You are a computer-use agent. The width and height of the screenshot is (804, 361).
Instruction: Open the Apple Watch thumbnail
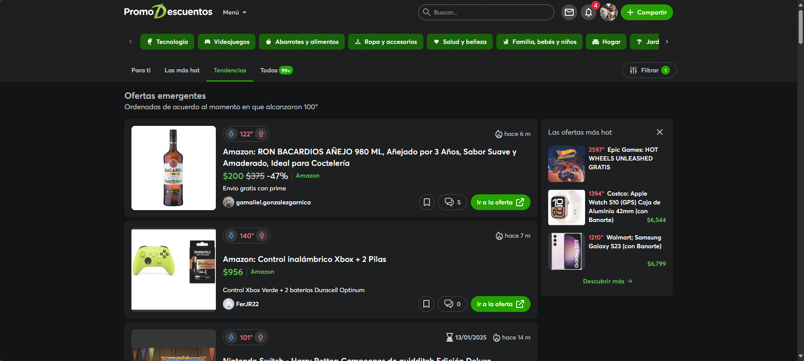pos(567,207)
